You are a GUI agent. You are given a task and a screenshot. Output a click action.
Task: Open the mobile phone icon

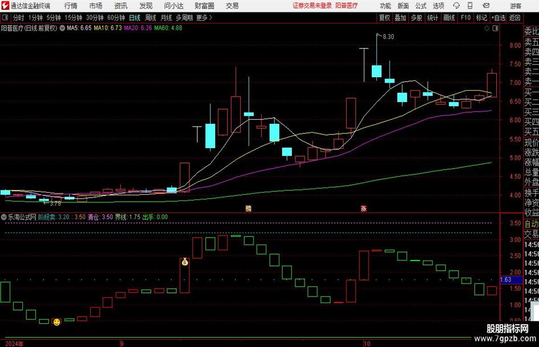pyautogui.click(x=470, y=6)
